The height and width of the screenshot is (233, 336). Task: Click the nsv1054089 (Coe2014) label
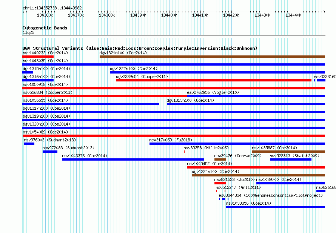[45, 132]
